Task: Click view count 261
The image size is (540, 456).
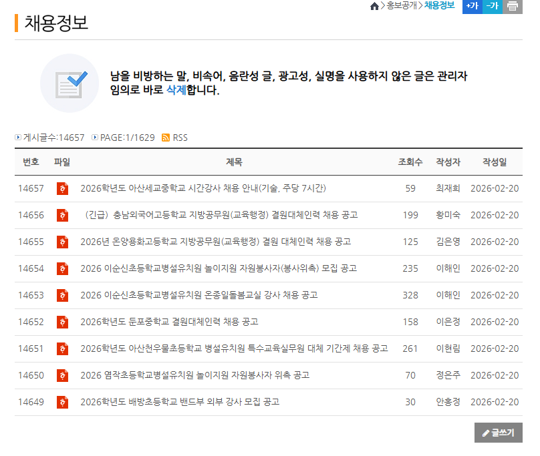Action: tap(410, 349)
